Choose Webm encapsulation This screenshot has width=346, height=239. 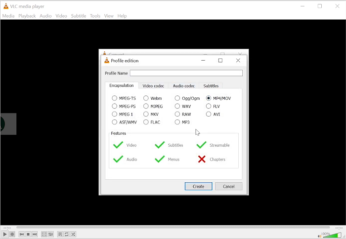pos(146,98)
